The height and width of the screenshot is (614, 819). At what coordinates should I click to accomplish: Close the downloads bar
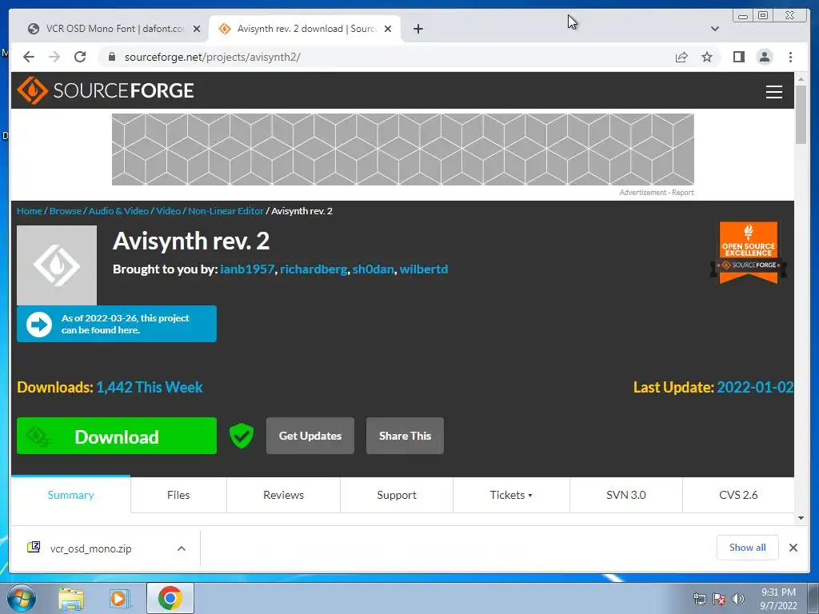pyautogui.click(x=793, y=548)
